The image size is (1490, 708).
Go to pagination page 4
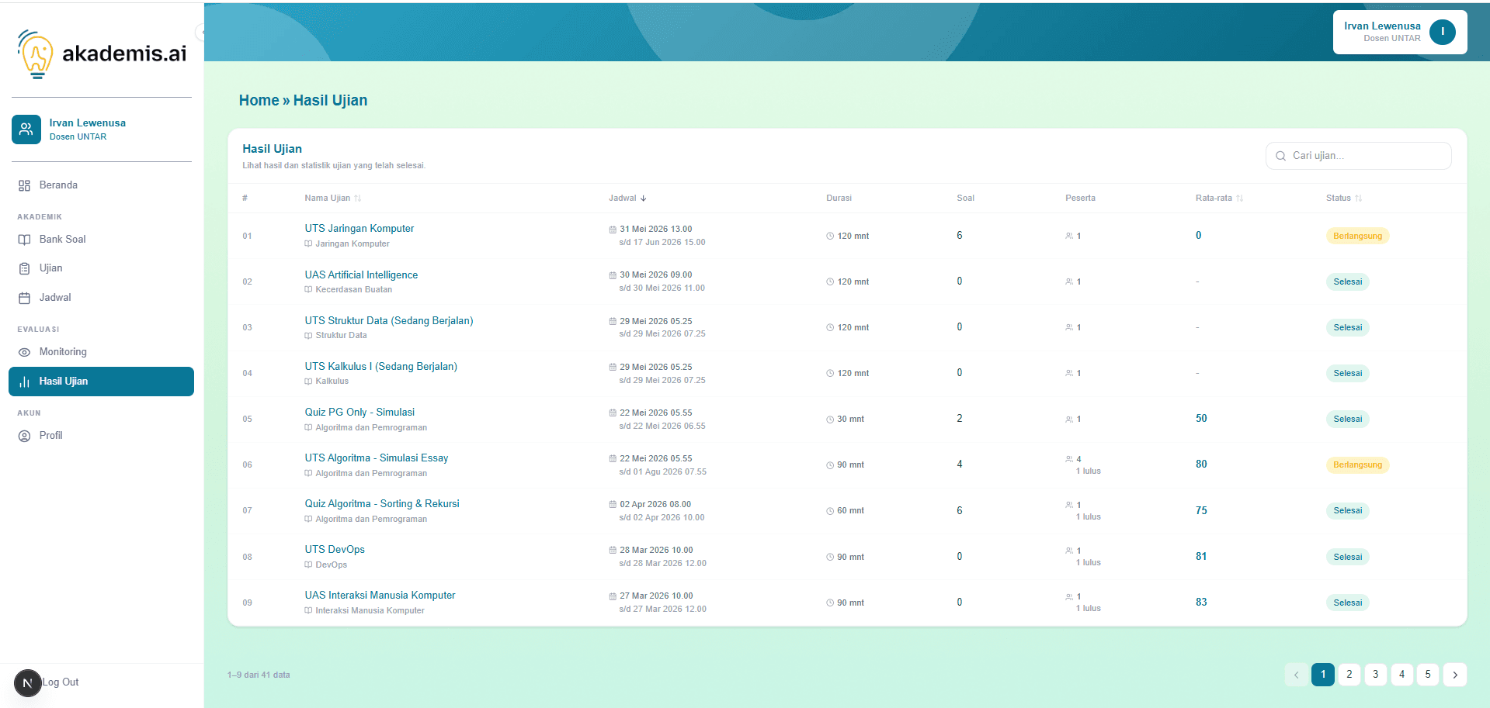1402,675
